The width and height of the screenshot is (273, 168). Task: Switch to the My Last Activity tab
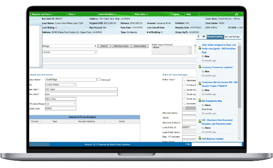(232, 37)
